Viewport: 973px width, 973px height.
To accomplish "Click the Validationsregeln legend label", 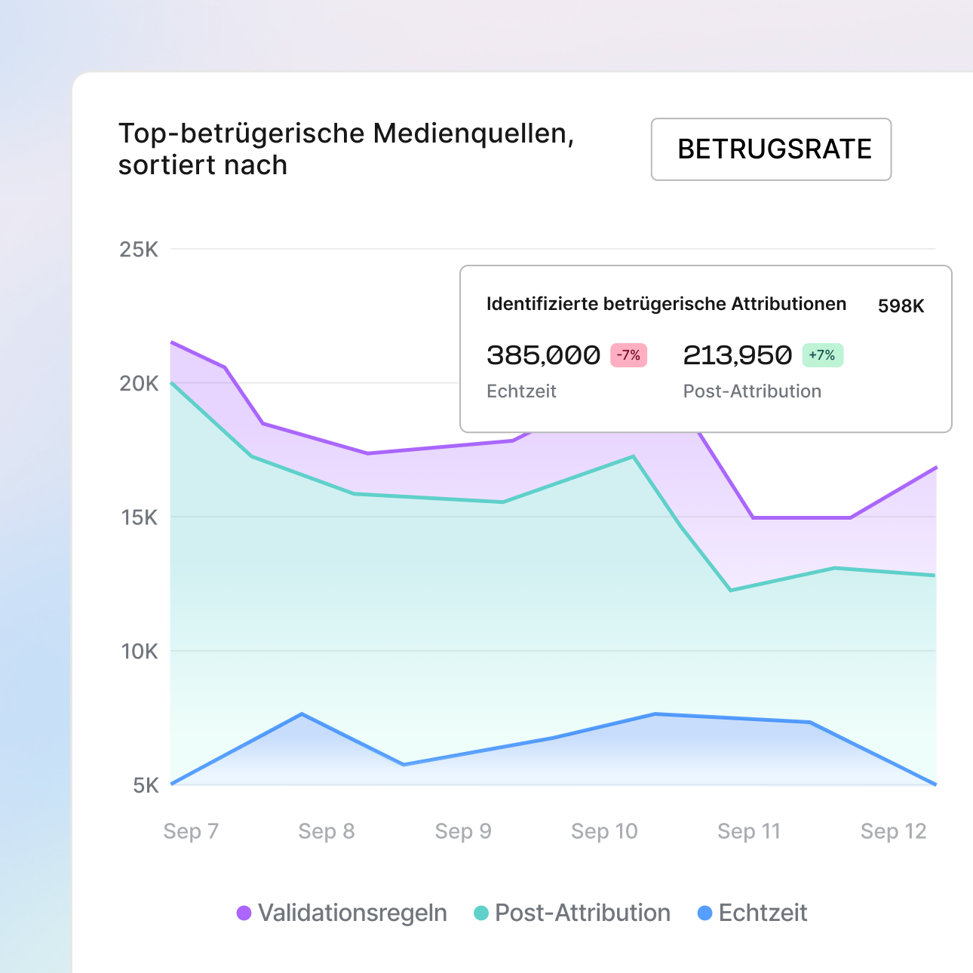I will coord(352,913).
